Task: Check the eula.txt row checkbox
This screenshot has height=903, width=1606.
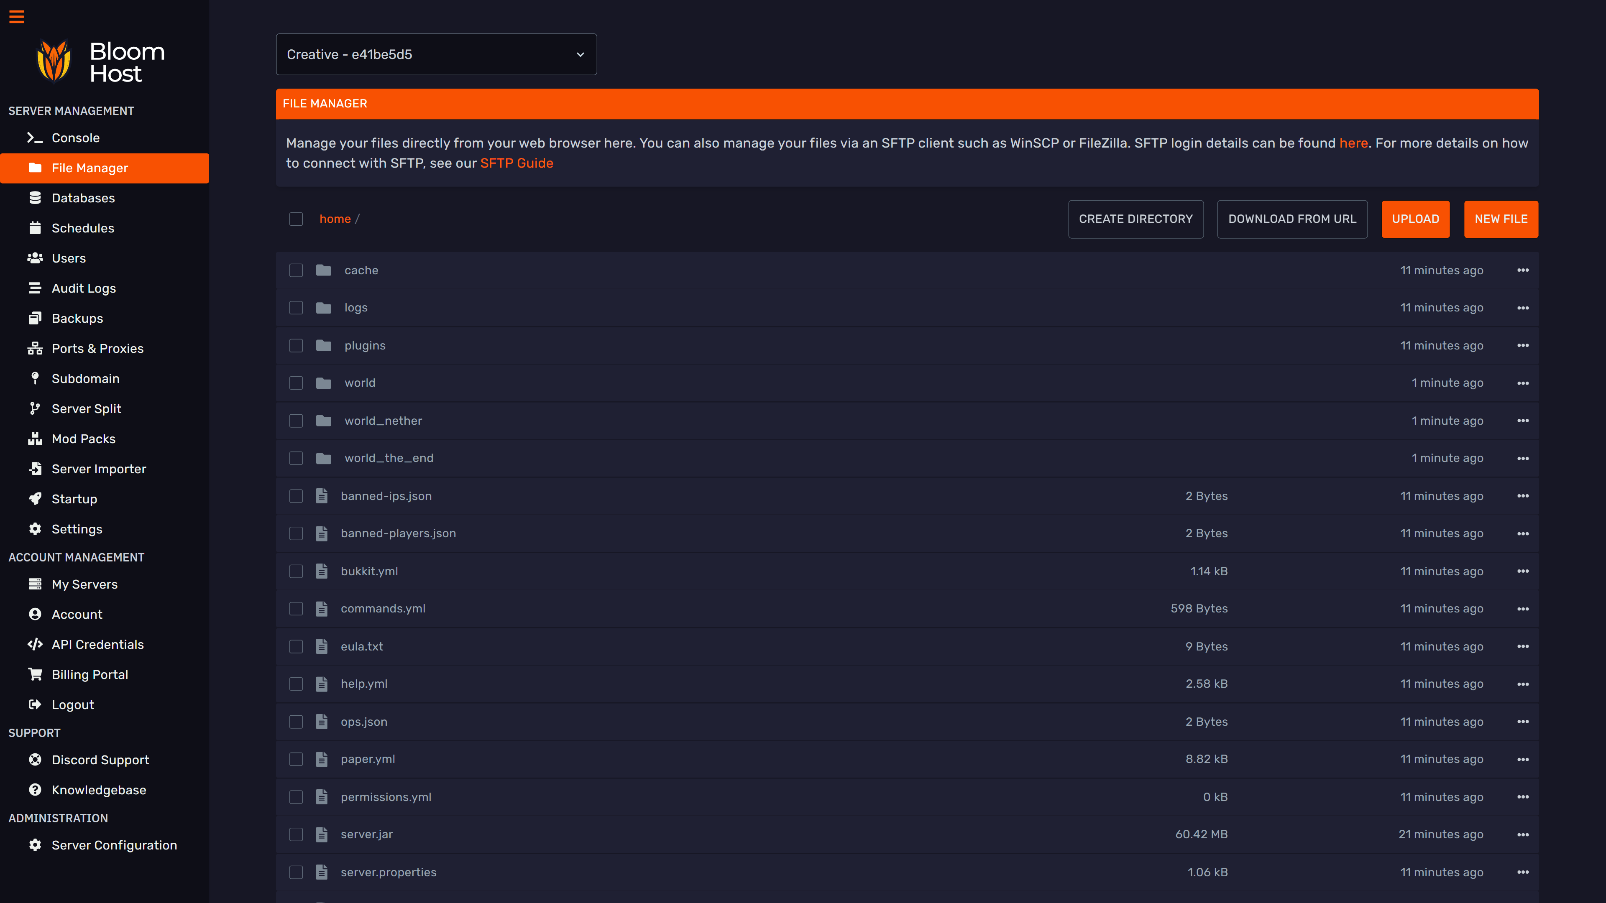Action: 296,647
